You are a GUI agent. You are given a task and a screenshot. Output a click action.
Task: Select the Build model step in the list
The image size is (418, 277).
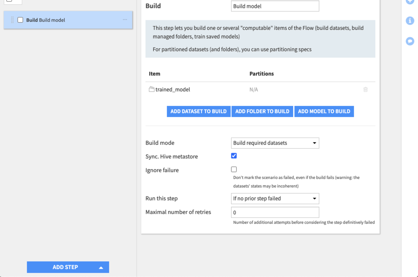tap(68, 20)
